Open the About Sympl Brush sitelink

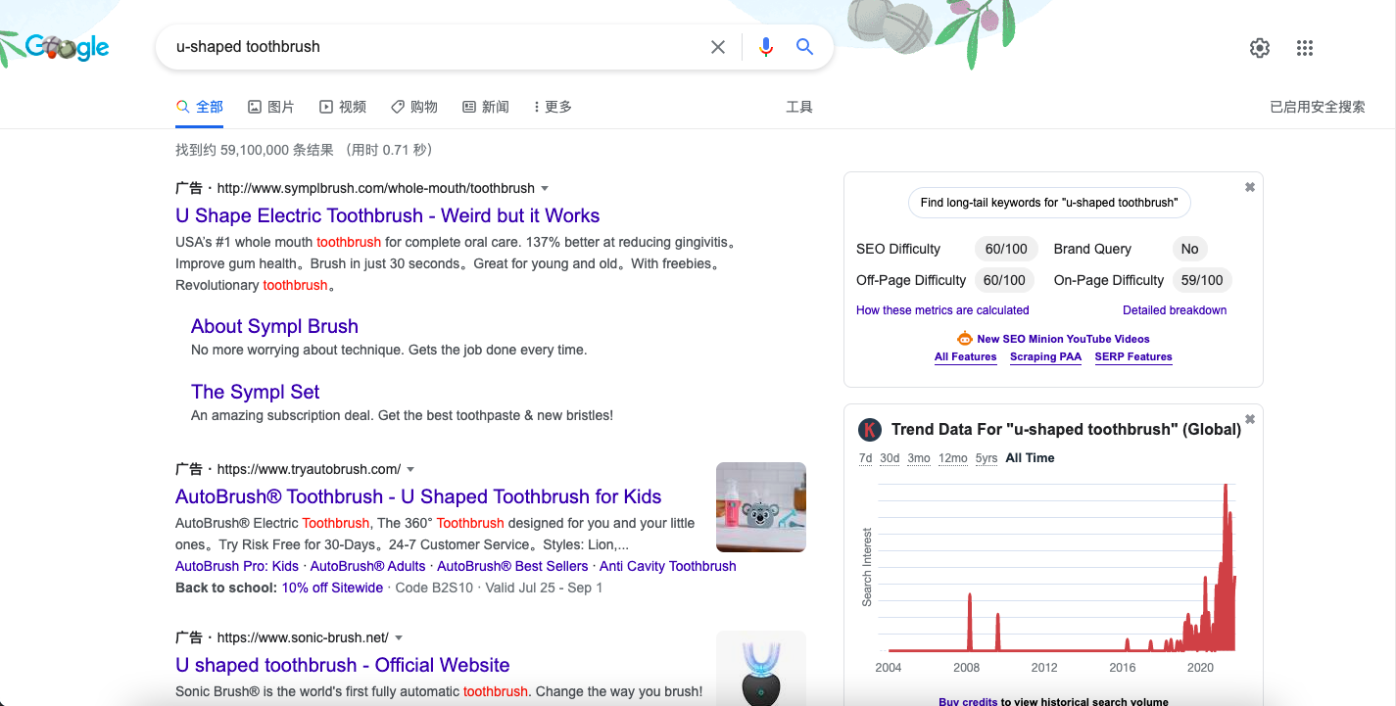pyautogui.click(x=274, y=326)
